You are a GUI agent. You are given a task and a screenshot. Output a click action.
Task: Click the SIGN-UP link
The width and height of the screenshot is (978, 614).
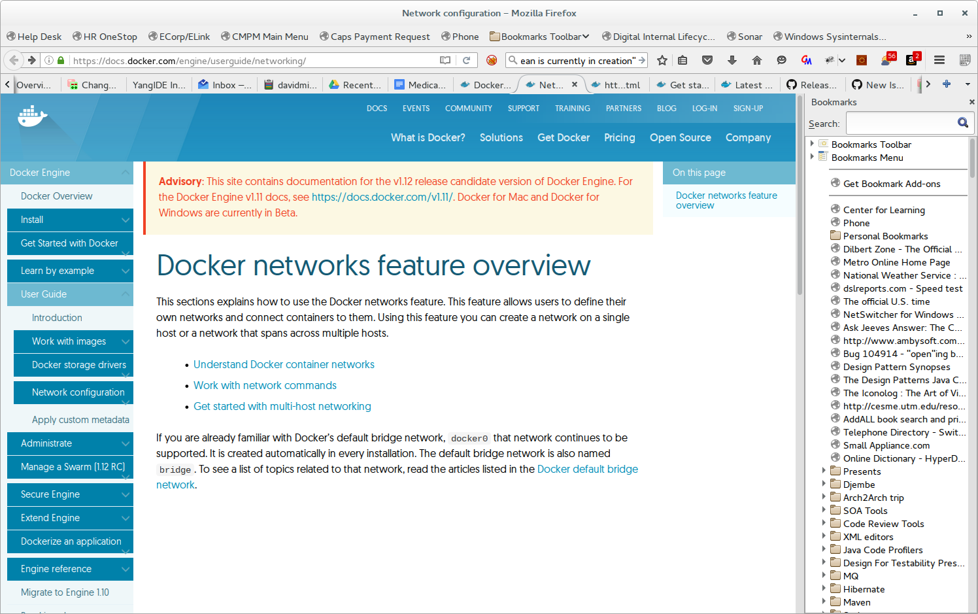pyautogui.click(x=748, y=109)
